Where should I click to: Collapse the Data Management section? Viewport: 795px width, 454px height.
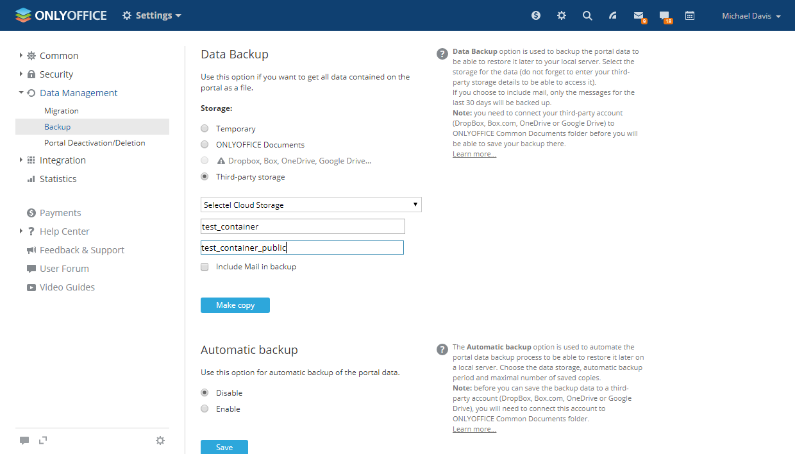pyautogui.click(x=21, y=93)
